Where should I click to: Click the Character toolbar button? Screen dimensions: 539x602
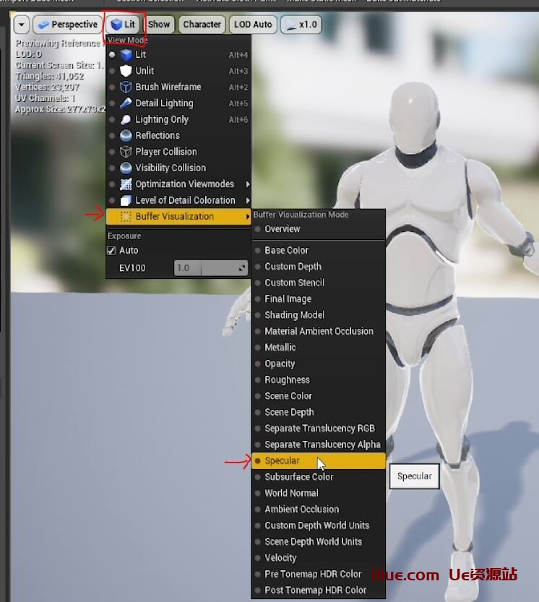[202, 25]
